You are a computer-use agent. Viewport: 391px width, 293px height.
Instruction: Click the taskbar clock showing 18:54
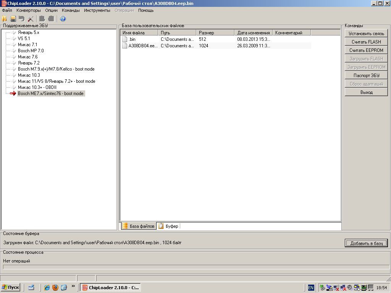381,288
